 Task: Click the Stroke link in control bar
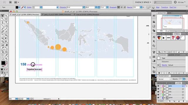pyautogui.click(x=29, y=7)
